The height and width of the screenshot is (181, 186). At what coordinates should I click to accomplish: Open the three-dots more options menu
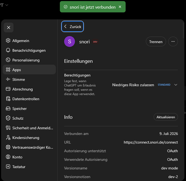(173, 41)
